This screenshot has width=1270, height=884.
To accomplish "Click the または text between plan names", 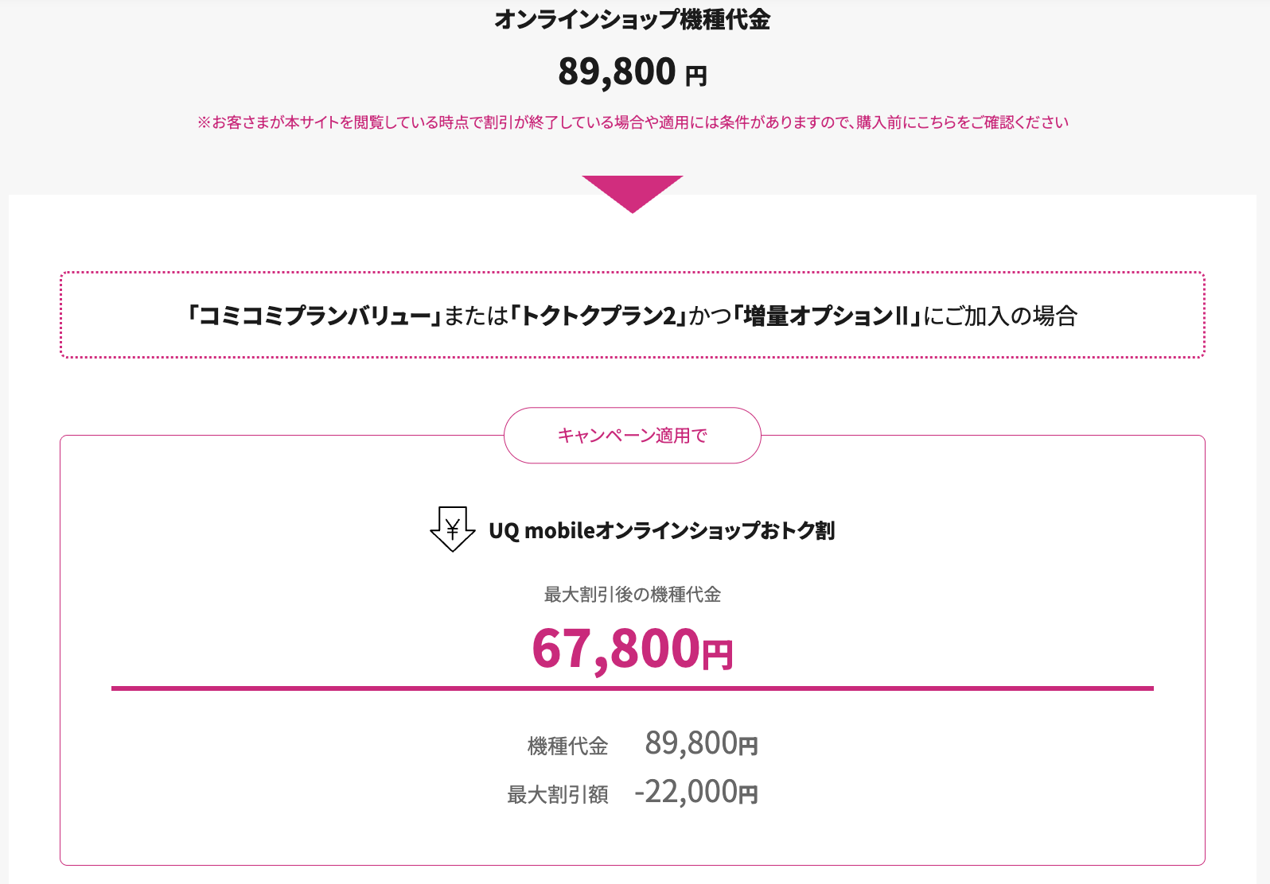I will [476, 316].
